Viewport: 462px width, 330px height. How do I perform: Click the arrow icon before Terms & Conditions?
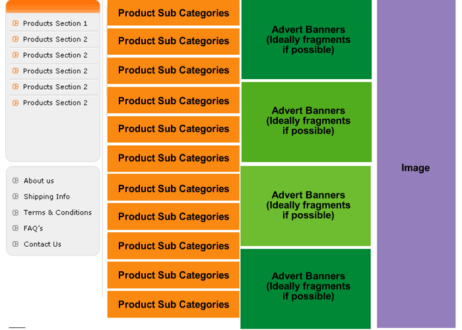[16, 213]
